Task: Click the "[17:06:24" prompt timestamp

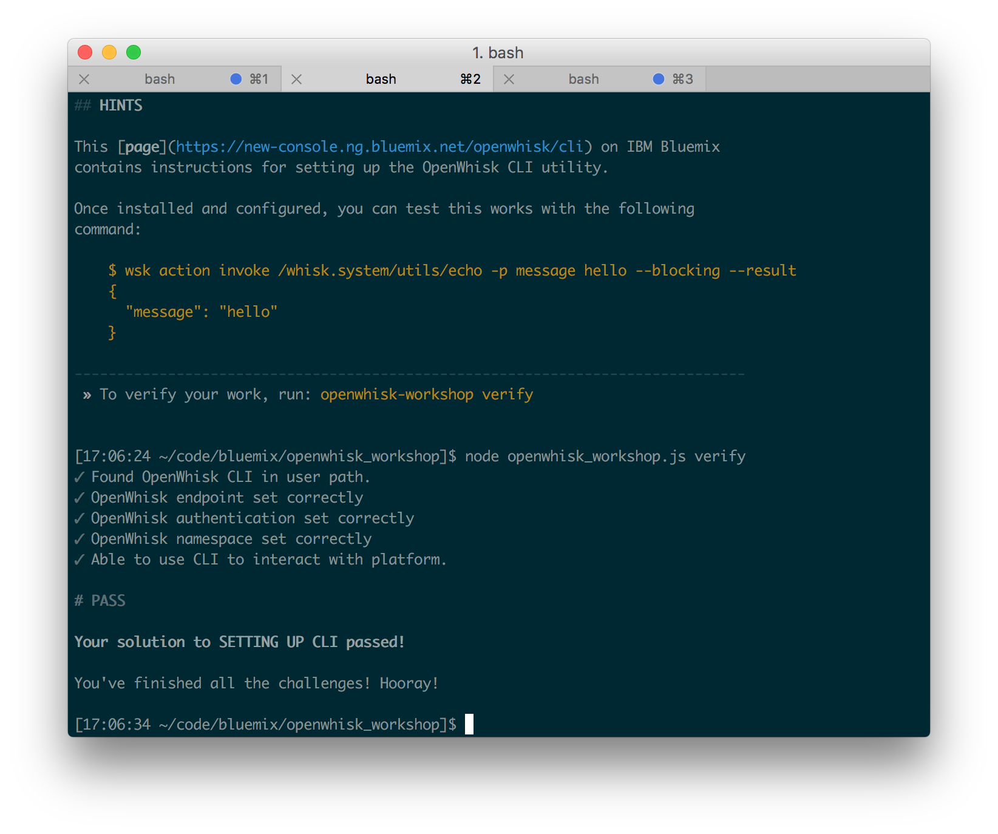Action: (112, 456)
